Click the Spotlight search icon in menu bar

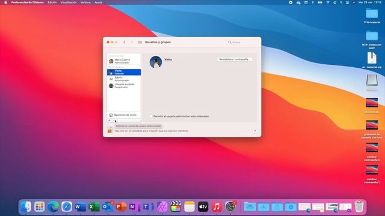tap(341, 2)
